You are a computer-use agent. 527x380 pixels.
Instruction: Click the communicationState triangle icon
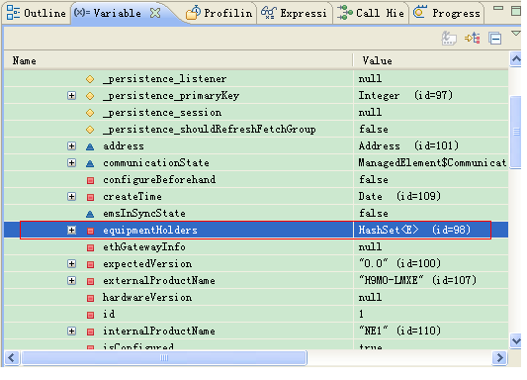point(90,163)
